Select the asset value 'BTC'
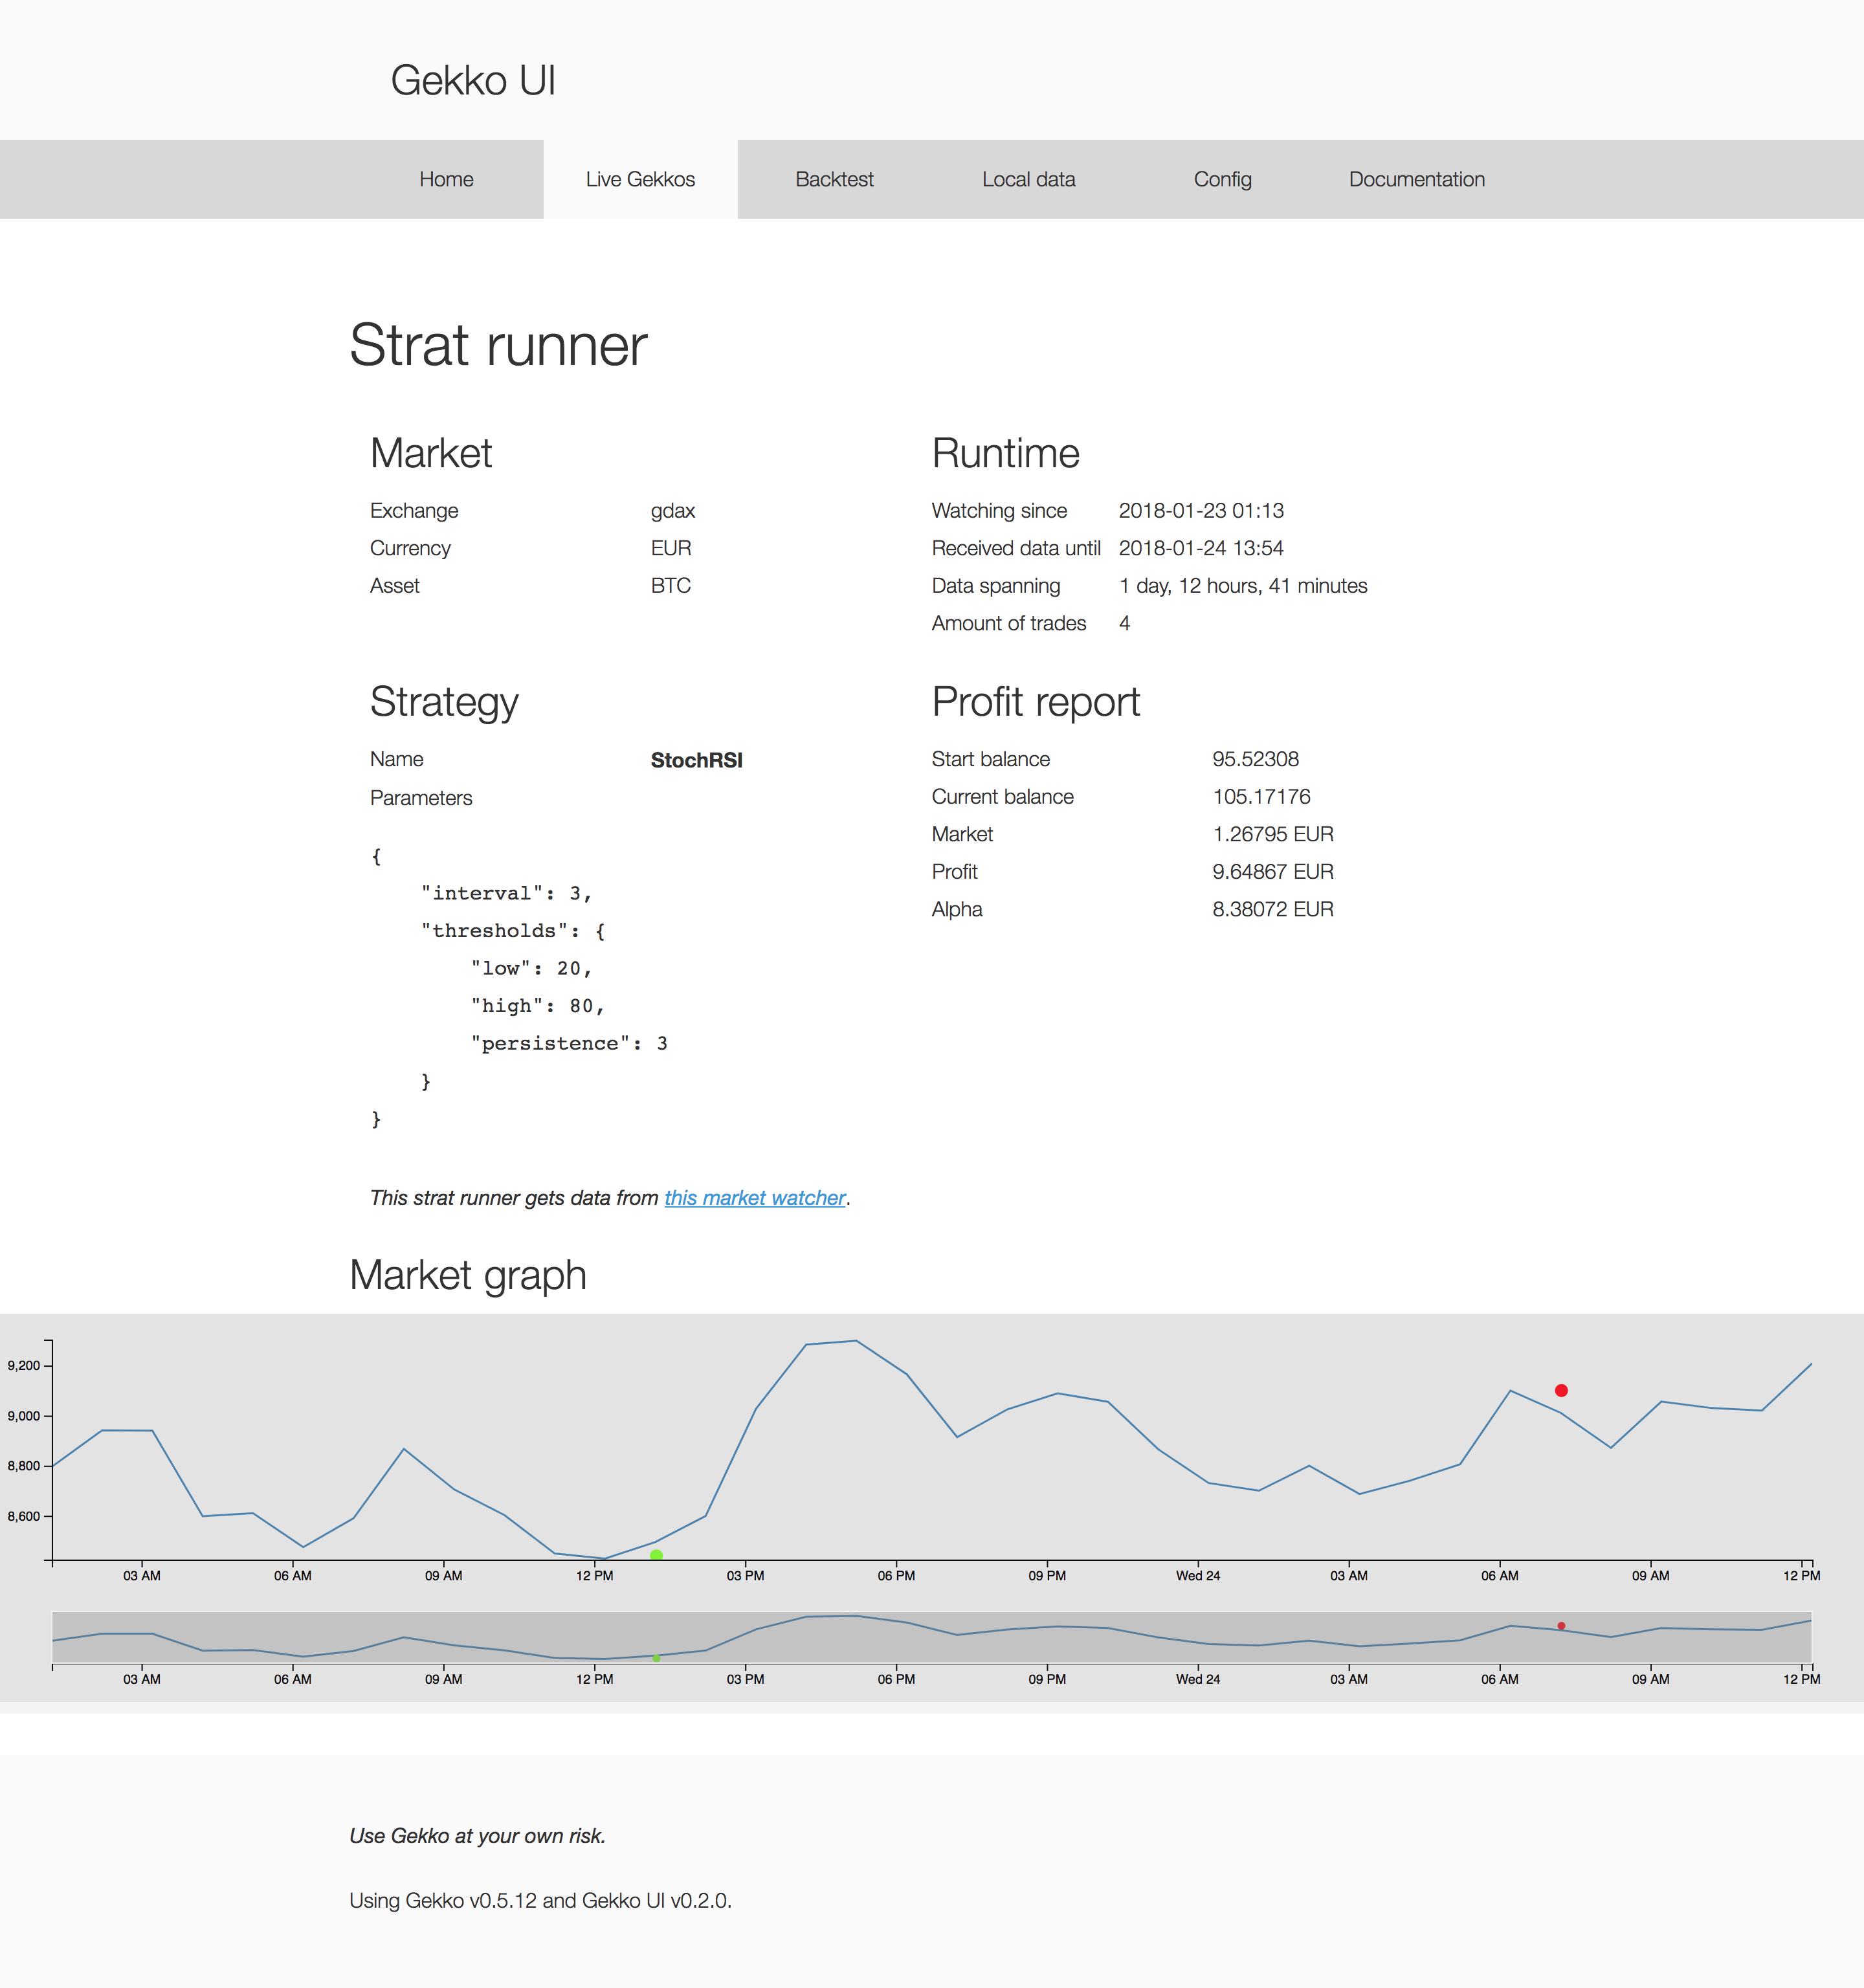Image resolution: width=1864 pixels, height=1988 pixels. pos(671,586)
